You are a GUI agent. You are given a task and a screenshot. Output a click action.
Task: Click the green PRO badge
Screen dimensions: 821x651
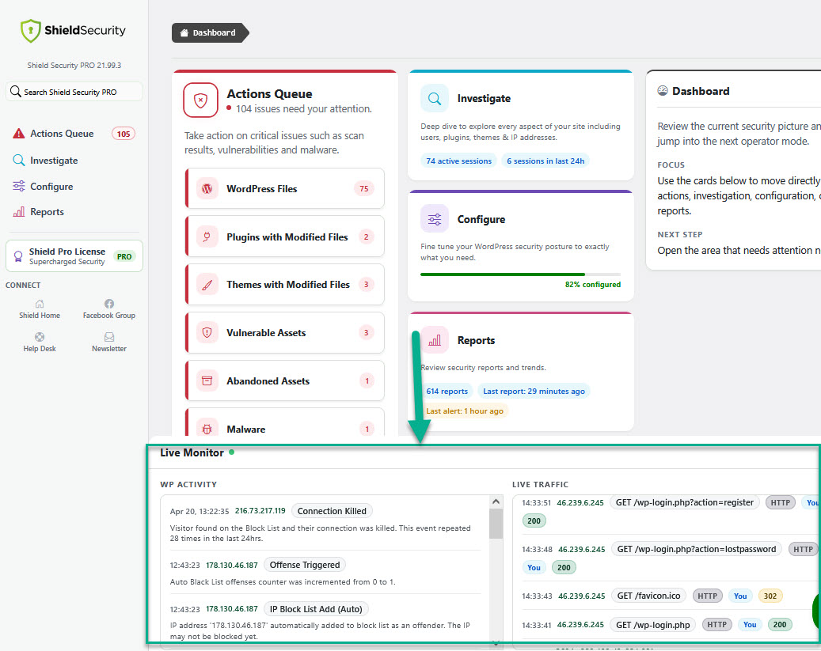tap(124, 256)
